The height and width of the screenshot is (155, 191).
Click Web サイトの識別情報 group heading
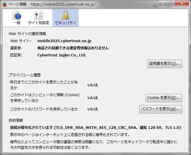(x=27, y=34)
